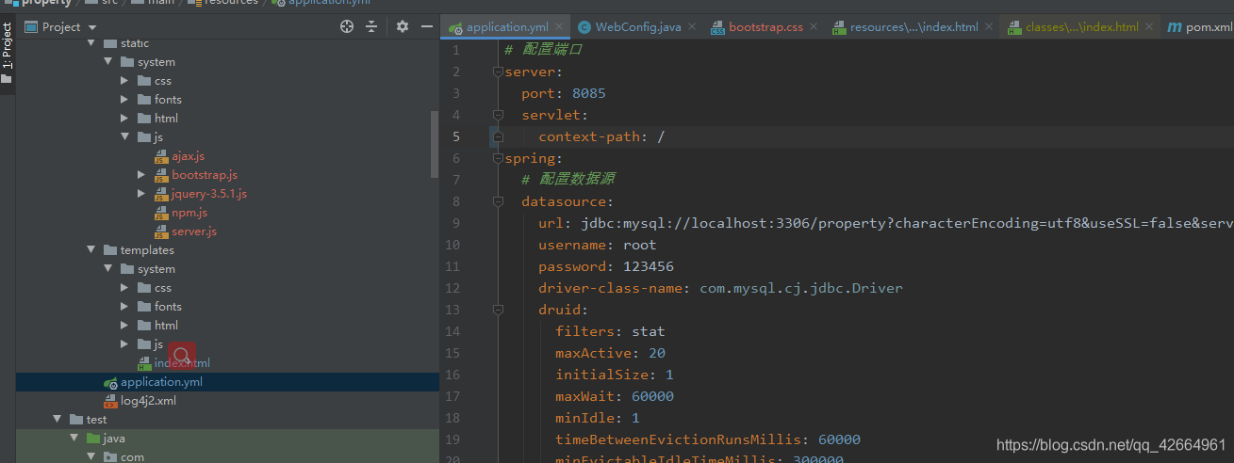Fold the druid block at line 13
Screen dimensions: 1234x463
coord(497,310)
